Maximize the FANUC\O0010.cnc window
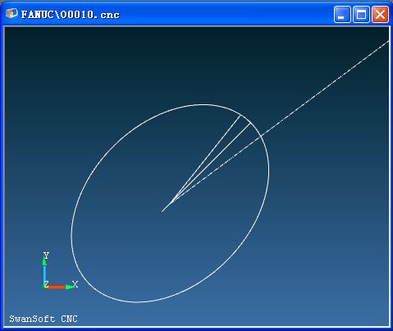Image resolution: width=393 pixels, height=331 pixels. point(361,15)
